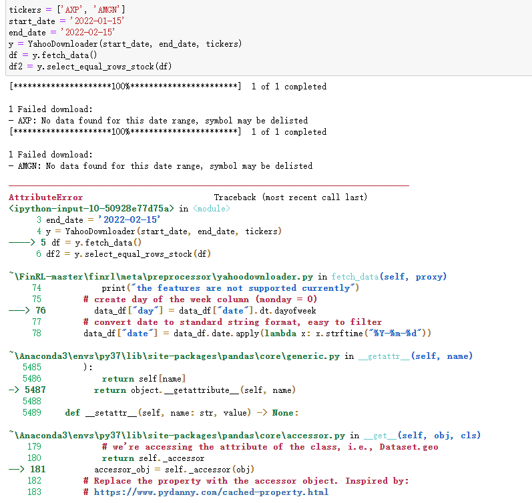Click the __getattr__(self, name) function name
Screen dimensions: 532x503
[x=415, y=356]
